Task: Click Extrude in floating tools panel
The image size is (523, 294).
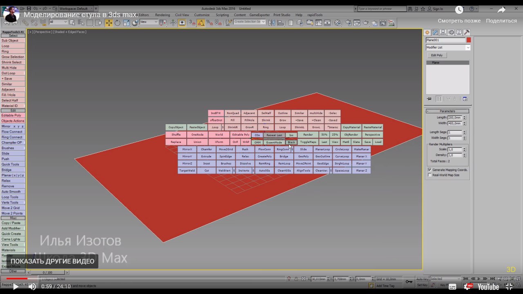Action: coord(206,156)
